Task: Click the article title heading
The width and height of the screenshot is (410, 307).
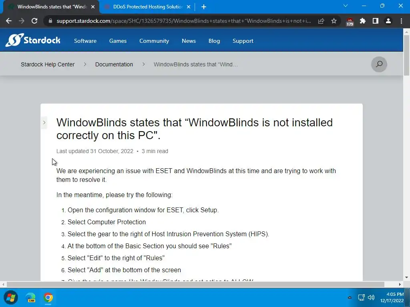Action: pyautogui.click(x=194, y=129)
